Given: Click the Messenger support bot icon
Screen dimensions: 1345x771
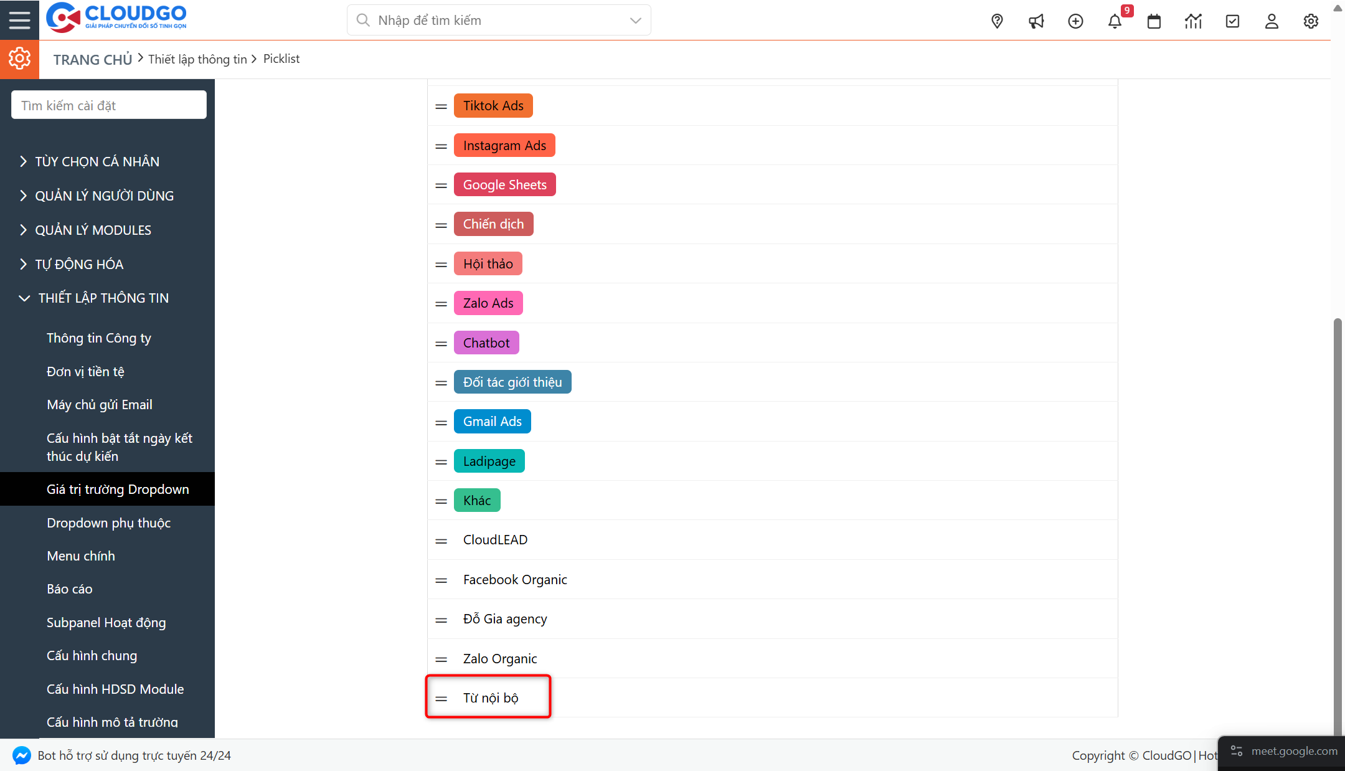Looking at the screenshot, I should click(22, 755).
